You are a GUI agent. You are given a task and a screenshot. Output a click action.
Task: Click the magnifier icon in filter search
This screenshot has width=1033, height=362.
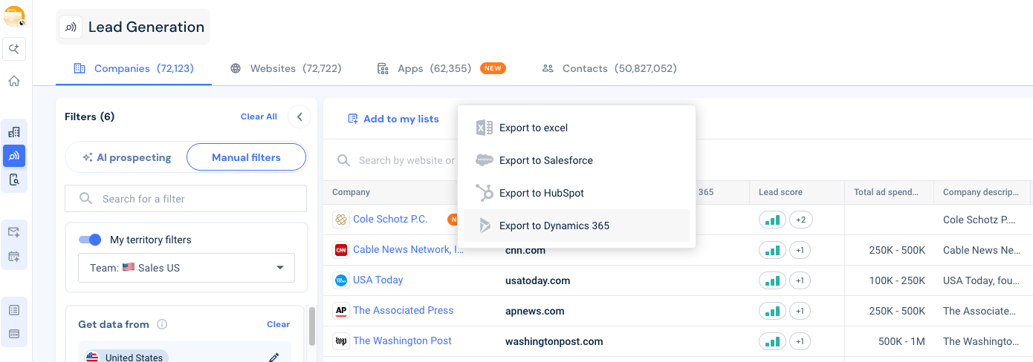click(86, 199)
